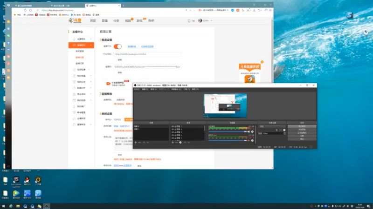Screen dimensions: 373x209
Task: Open browser downloads icon
Action: 254,10
